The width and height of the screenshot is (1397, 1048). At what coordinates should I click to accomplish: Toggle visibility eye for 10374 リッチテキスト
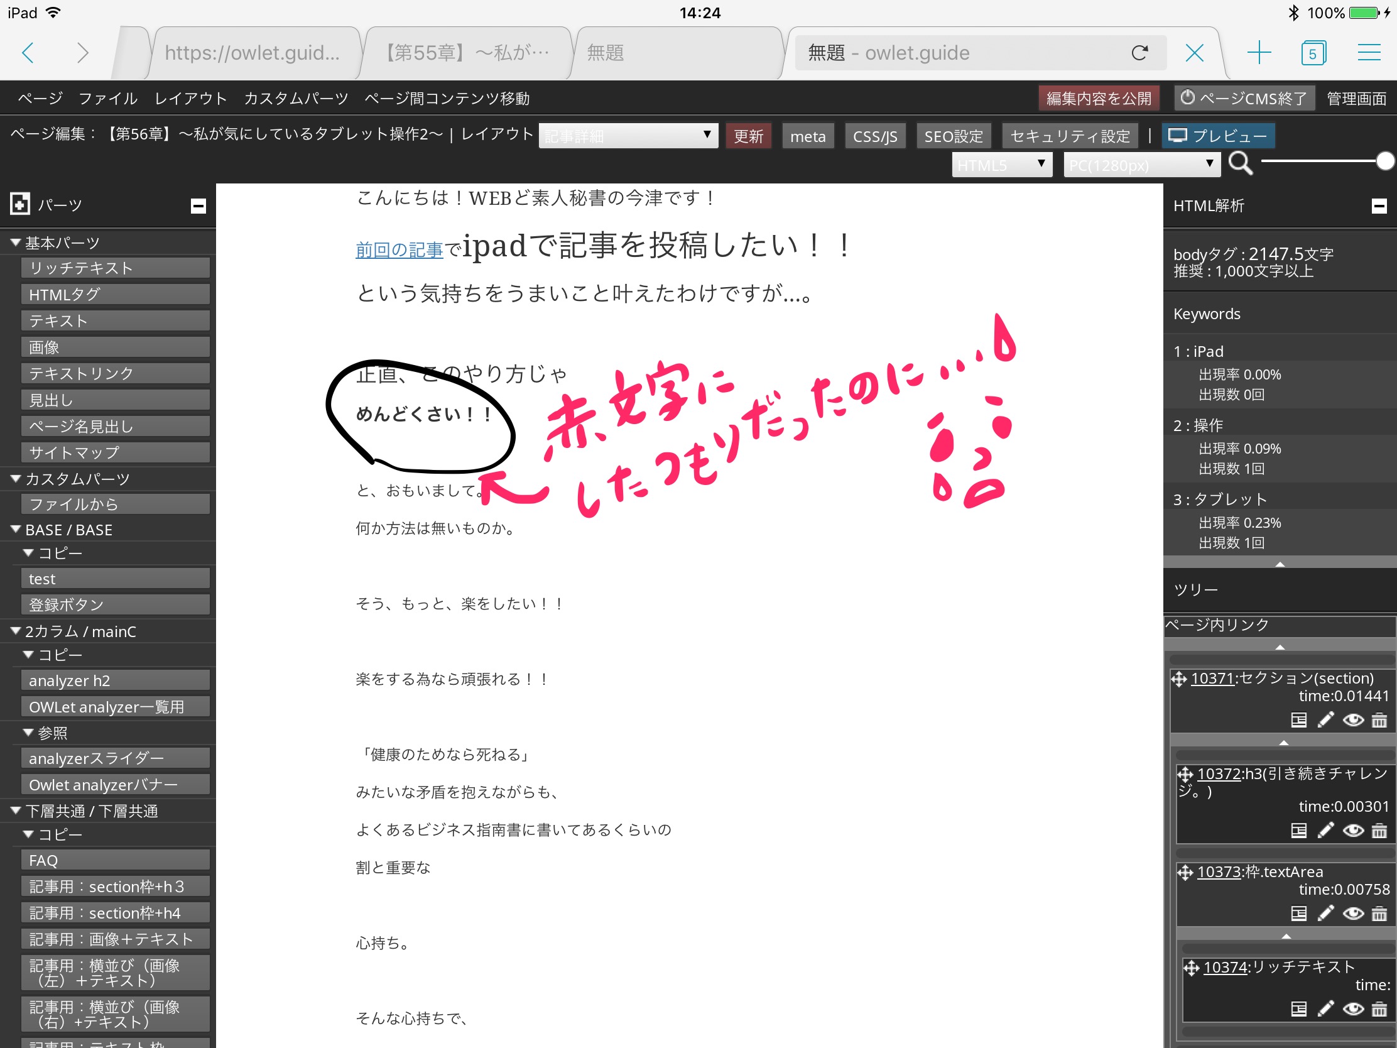(1353, 1009)
